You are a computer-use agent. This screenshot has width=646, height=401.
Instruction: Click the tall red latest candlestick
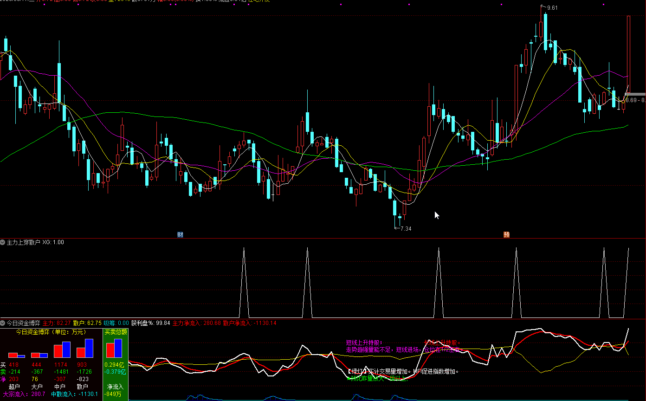click(x=628, y=51)
